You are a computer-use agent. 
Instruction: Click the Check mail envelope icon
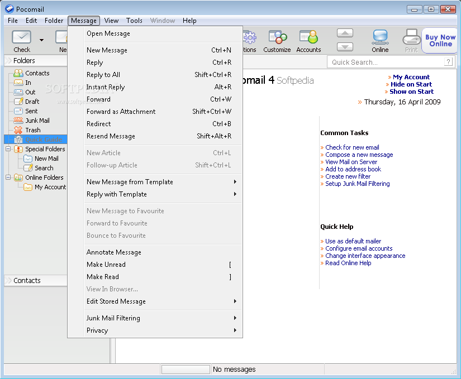[21, 37]
